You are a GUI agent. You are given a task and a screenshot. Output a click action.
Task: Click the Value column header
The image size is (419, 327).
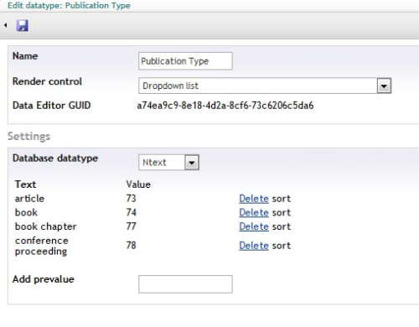point(138,184)
